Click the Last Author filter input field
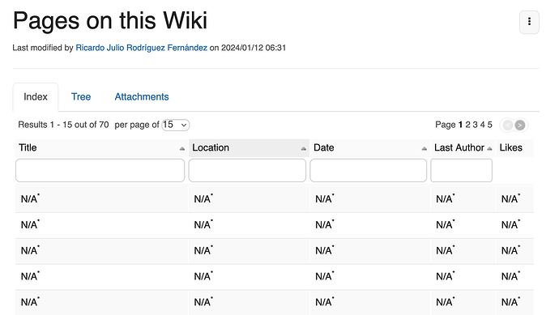 (461, 170)
